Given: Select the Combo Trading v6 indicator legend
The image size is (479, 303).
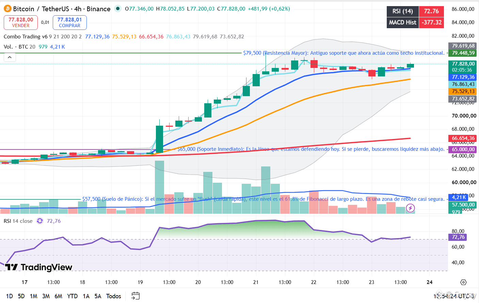Looking at the screenshot, I should click(x=26, y=37).
